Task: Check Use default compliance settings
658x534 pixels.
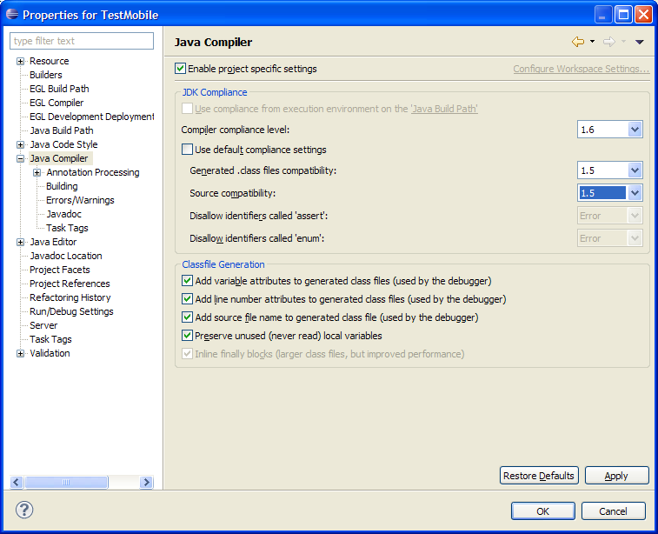Action: pyautogui.click(x=187, y=150)
